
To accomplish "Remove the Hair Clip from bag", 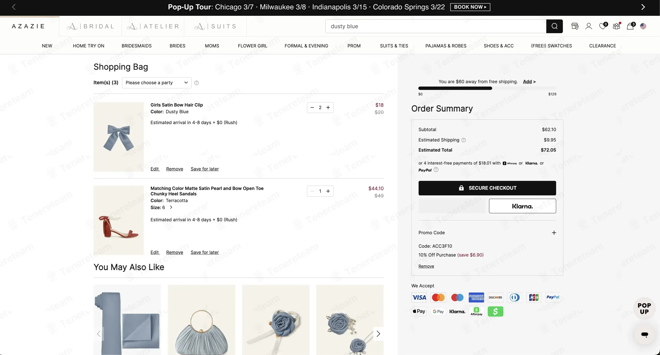I will point(175,169).
